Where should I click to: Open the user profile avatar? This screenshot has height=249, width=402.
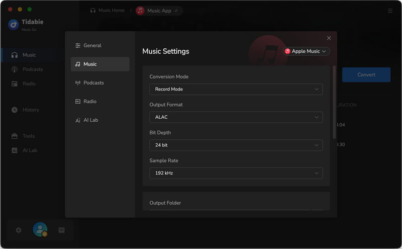pyautogui.click(x=40, y=229)
